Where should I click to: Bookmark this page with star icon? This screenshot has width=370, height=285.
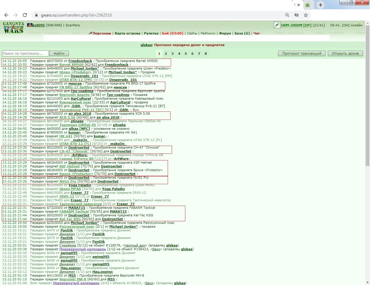(x=306, y=15)
